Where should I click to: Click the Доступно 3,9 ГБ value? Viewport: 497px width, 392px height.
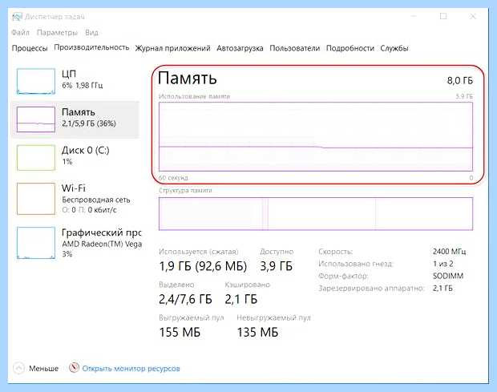pos(276,266)
